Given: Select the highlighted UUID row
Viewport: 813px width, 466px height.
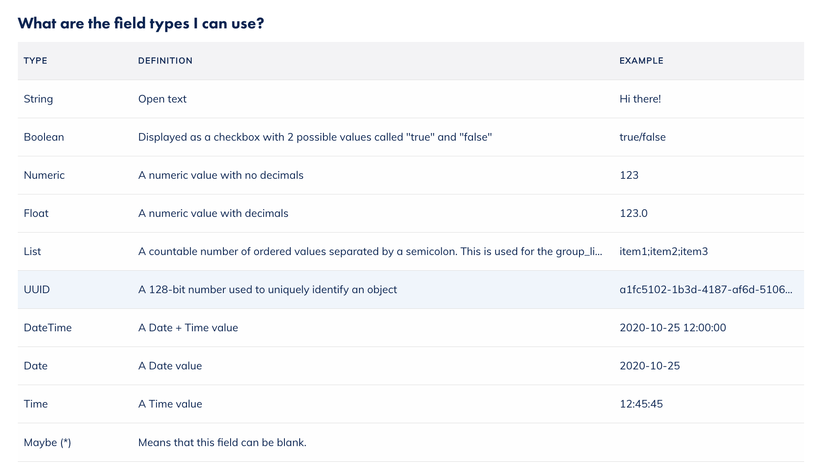Looking at the screenshot, I should point(37,289).
